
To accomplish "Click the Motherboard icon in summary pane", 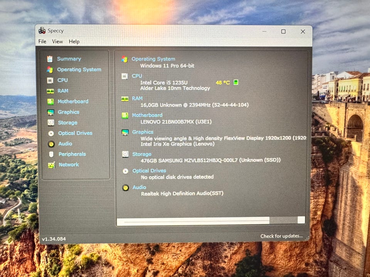I will pos(125,116).
